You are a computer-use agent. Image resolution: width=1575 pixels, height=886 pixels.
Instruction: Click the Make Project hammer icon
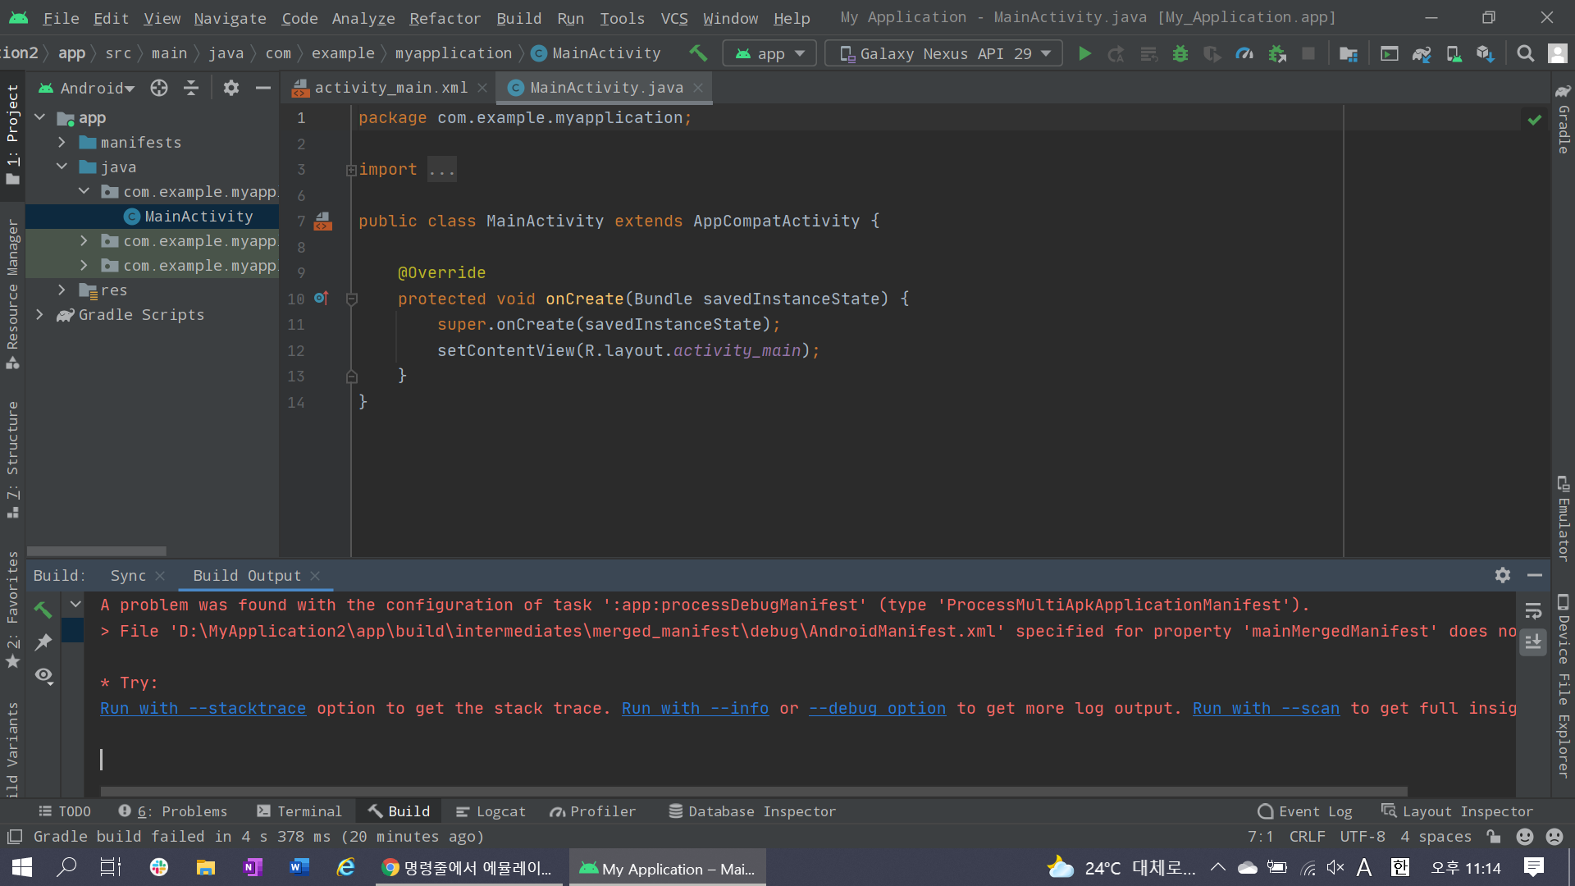point(698,53)
